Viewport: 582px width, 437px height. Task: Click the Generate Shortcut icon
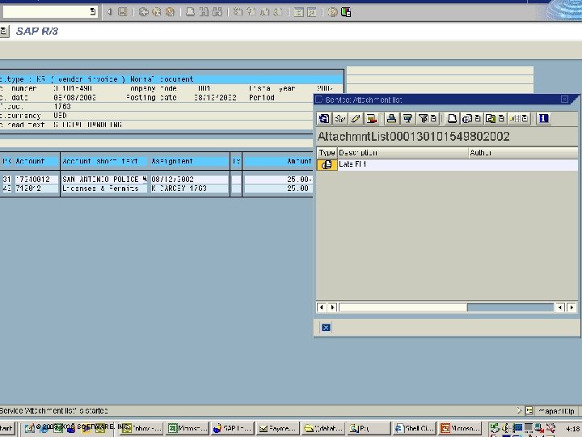tap(312, 12)
